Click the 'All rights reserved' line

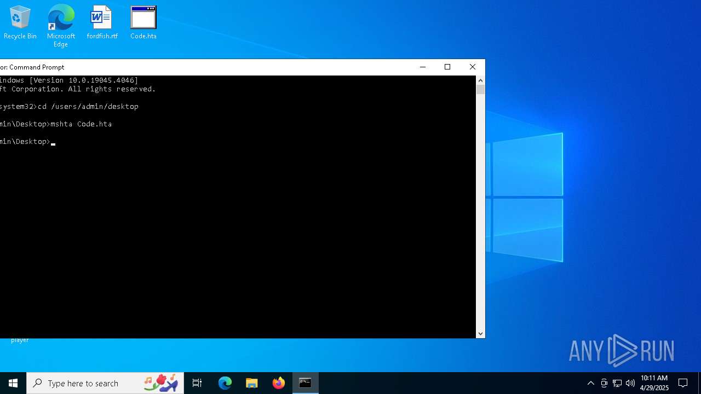(x=78, y=89)
